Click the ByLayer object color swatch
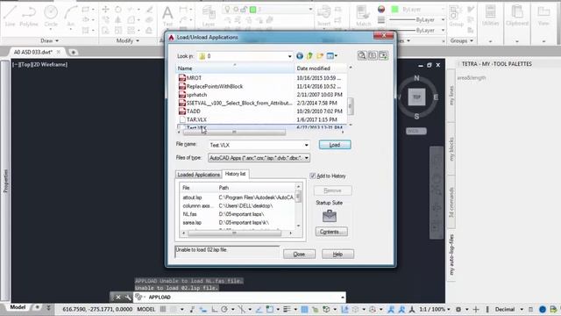The width and height of the screenshot is (561, 316). click(x=395, y=10)
